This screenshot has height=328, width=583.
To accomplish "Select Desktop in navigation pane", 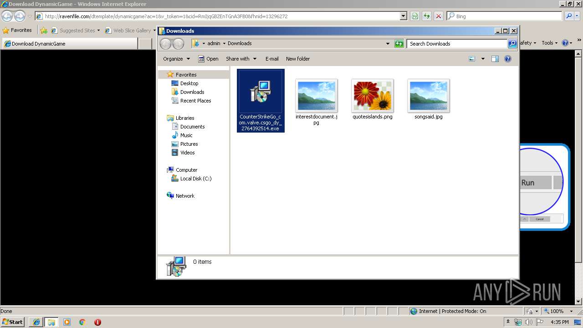I will pos(189,83).
